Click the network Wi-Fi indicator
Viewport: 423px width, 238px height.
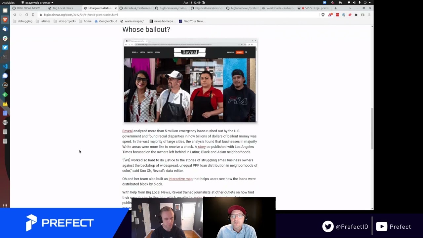349,3
